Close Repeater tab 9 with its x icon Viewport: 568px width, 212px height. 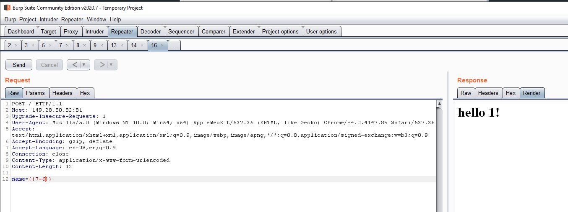[x=102, y=46]
